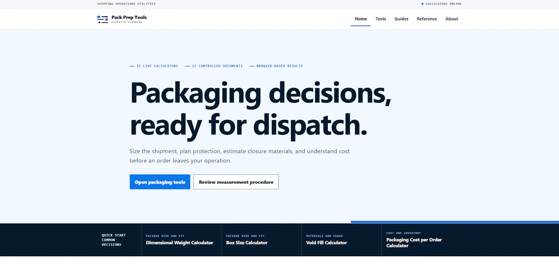The height and width of the screenshot is (266, 559).
Task: Open the Void Fill Calculator link
Action: pos(327,243)
